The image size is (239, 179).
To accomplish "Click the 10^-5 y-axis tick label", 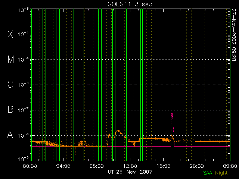I will coord(23,59).
